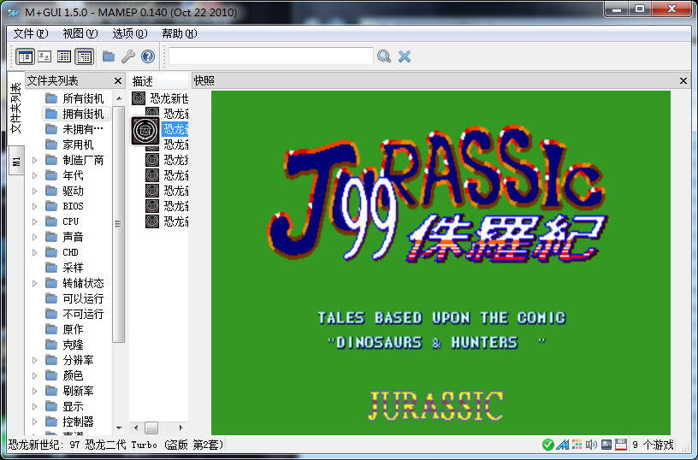Click the 描述 column header

click(x=159, y=81)
